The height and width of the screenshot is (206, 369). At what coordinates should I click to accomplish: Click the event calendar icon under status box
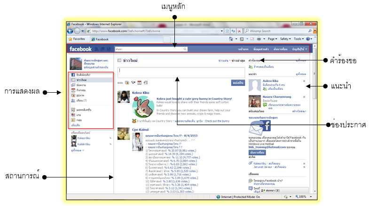(x=139, y=82)
